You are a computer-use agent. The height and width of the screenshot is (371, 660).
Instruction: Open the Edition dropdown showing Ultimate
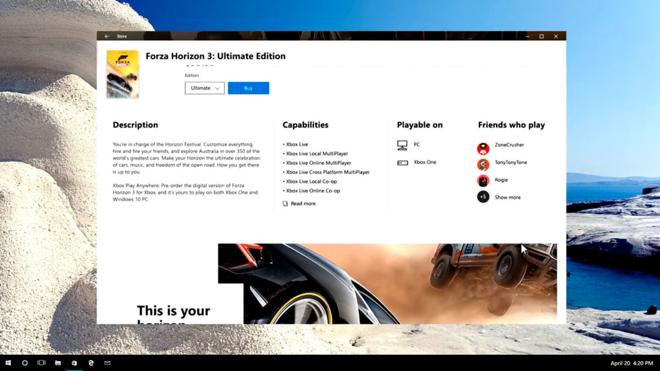tap(204, 88)
